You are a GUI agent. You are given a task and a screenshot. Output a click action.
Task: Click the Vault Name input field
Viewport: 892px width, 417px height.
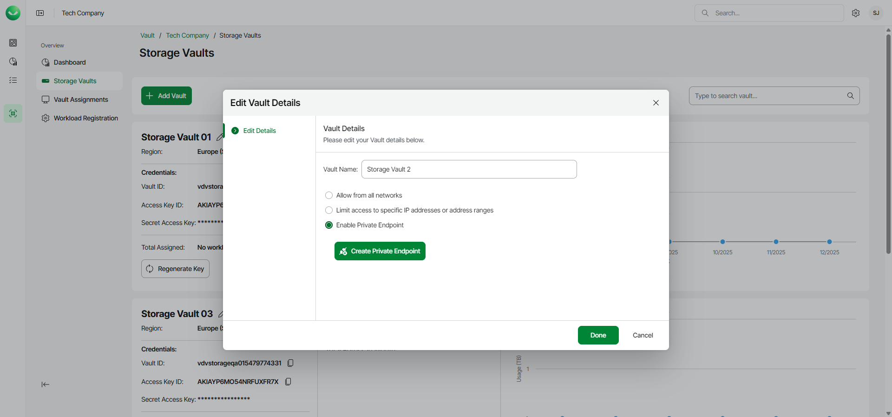point(469,169)
